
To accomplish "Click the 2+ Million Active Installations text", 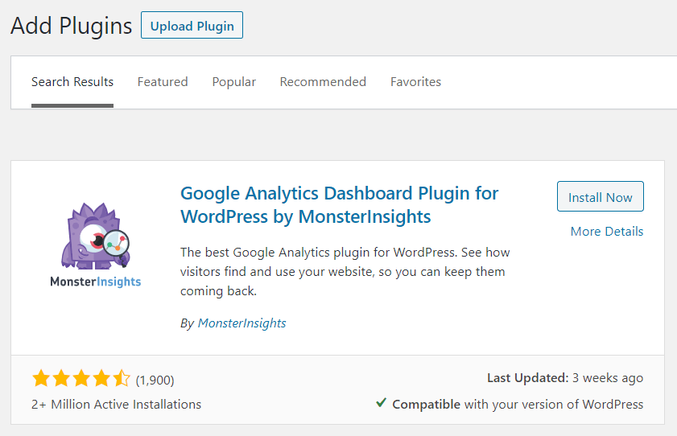I will tap(116, 404).
